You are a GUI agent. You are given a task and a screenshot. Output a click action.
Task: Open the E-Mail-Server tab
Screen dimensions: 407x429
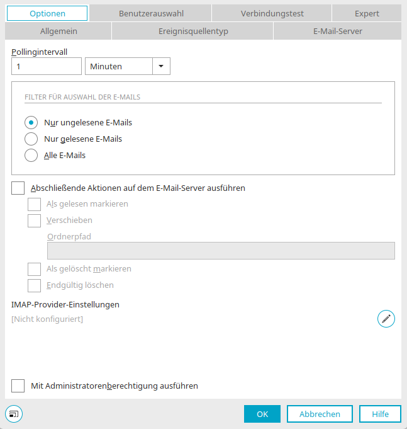[337, 31]
